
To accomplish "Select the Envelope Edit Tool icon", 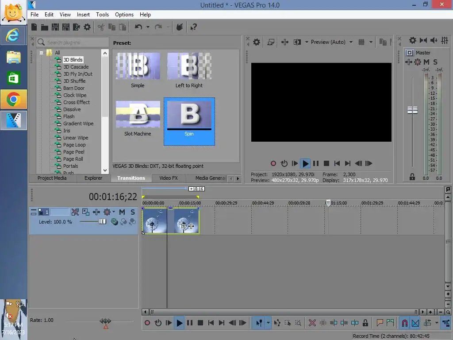I will pyautogui.click(x=277, y=323).
